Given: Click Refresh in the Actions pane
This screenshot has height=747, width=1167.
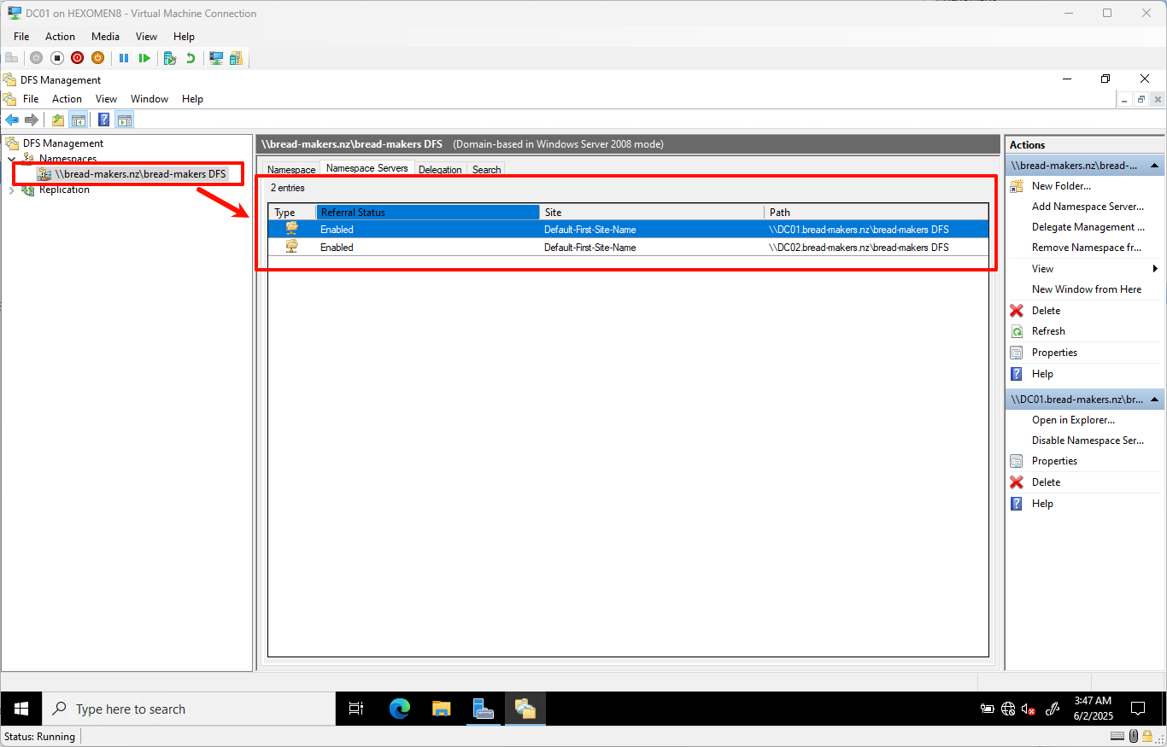Looking at the screenshot, I should point(1048,331).
